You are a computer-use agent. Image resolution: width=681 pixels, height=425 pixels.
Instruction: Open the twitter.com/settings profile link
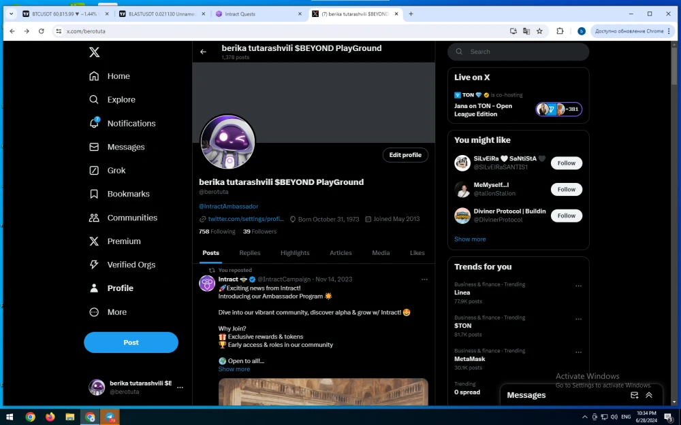coord(246,219)
